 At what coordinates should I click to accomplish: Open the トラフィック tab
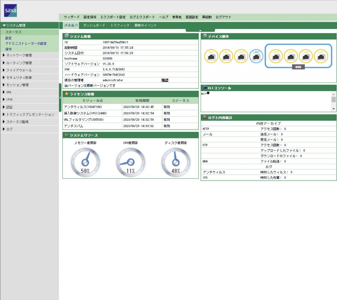120,25
